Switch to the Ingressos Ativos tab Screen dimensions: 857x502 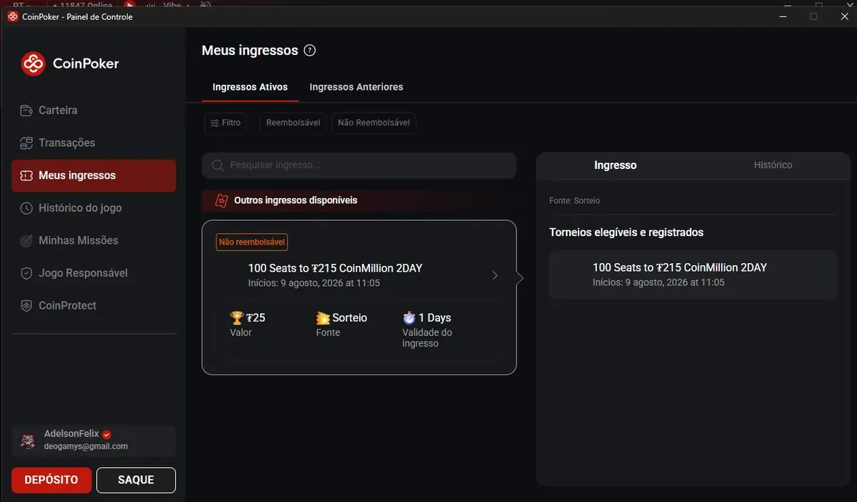coord(250,87)
